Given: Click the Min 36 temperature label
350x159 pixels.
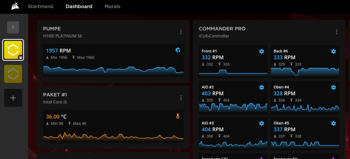Looking at the screenshot, I should click(x=54, y=124).
